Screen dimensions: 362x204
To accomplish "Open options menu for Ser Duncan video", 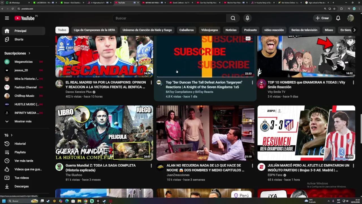I will pyautogui.click(x=252, y=82).
